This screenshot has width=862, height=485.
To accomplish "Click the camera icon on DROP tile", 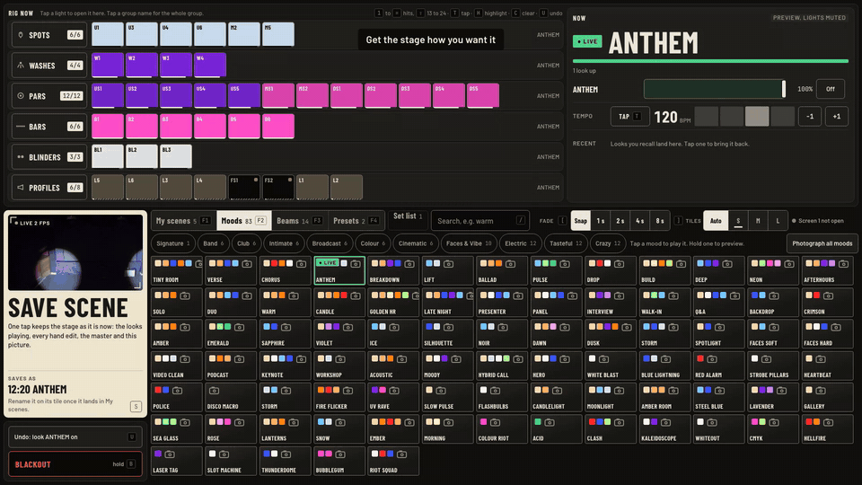I will (x=619, y=264).
